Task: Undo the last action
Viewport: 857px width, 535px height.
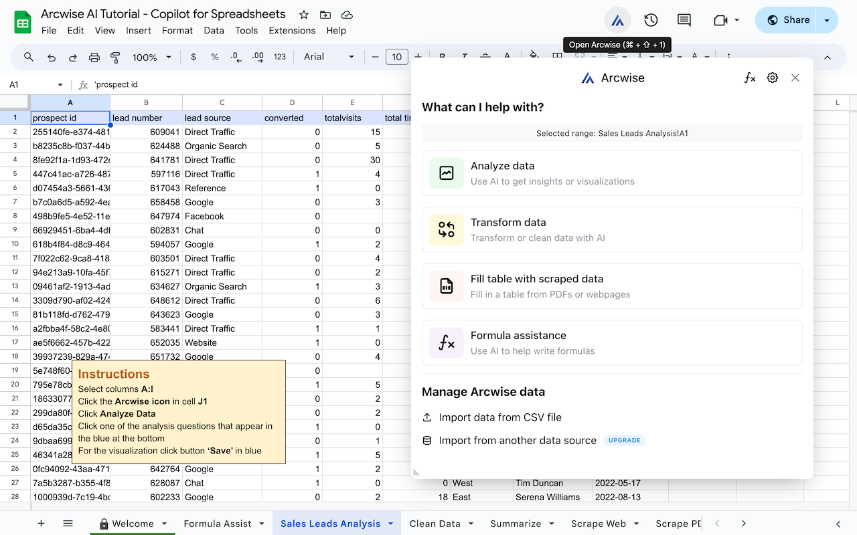Action: coord(51,58)
